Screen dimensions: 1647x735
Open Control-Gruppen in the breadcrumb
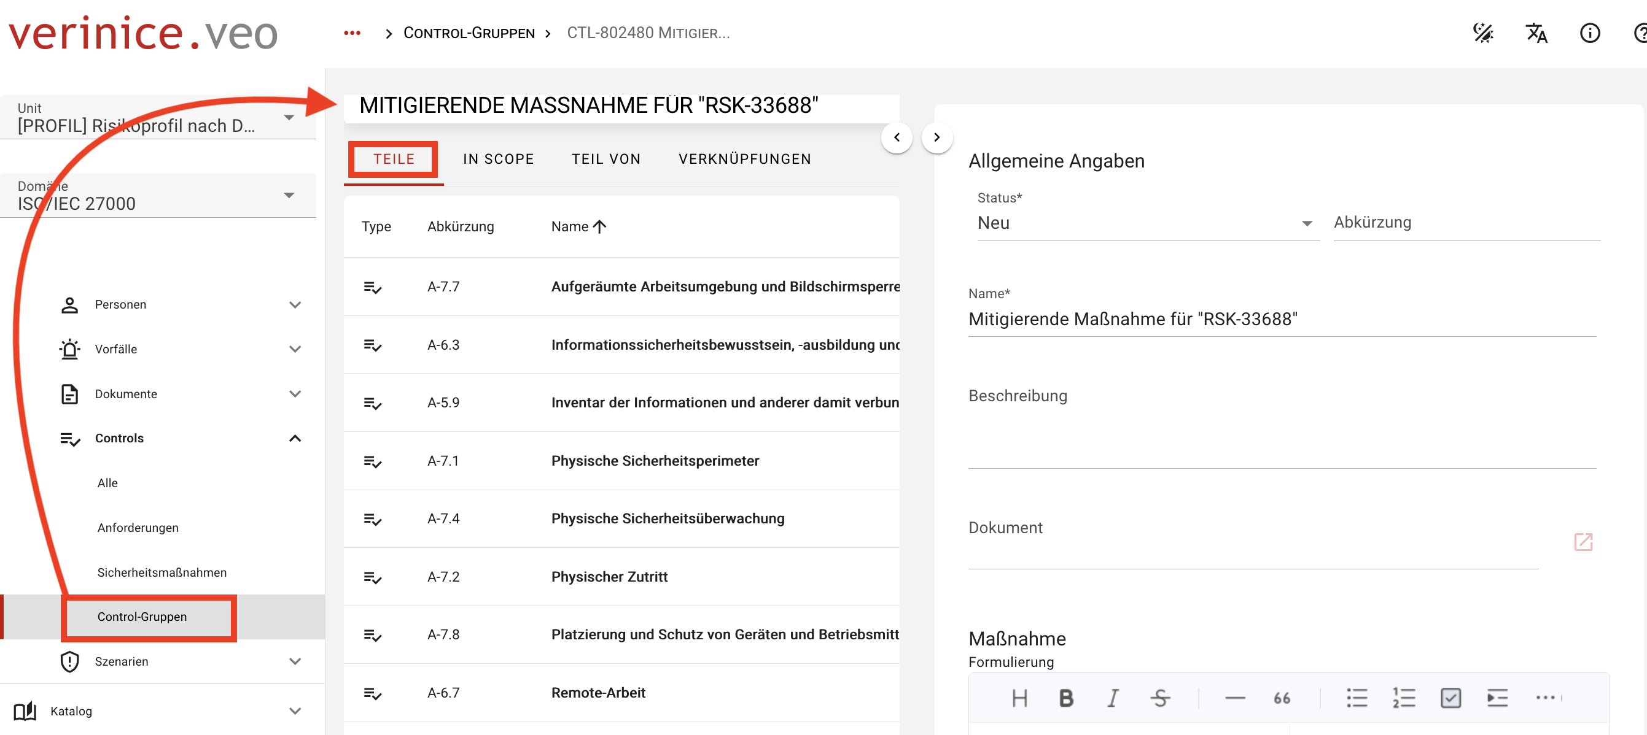click(469, 33)
